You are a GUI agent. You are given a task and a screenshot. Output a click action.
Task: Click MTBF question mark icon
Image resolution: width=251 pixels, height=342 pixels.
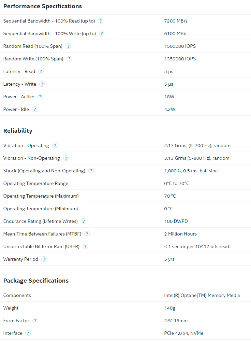click(x=87, y=234)
